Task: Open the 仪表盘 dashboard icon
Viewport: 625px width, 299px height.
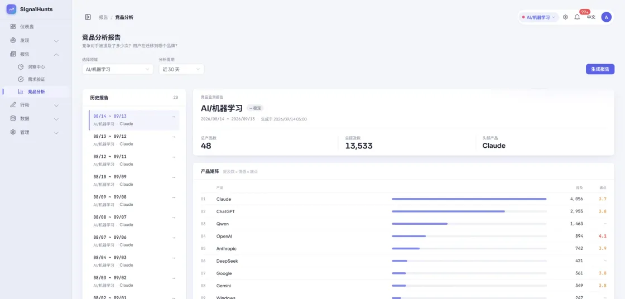Action: [13, 27]
